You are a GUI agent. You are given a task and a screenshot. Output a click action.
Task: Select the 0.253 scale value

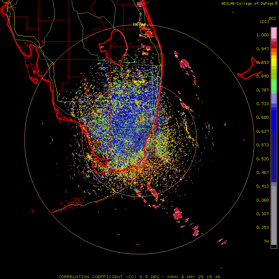point(263,228)
